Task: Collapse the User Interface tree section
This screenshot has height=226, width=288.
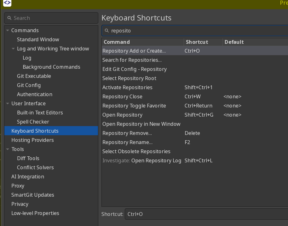Action: [8, 104]
